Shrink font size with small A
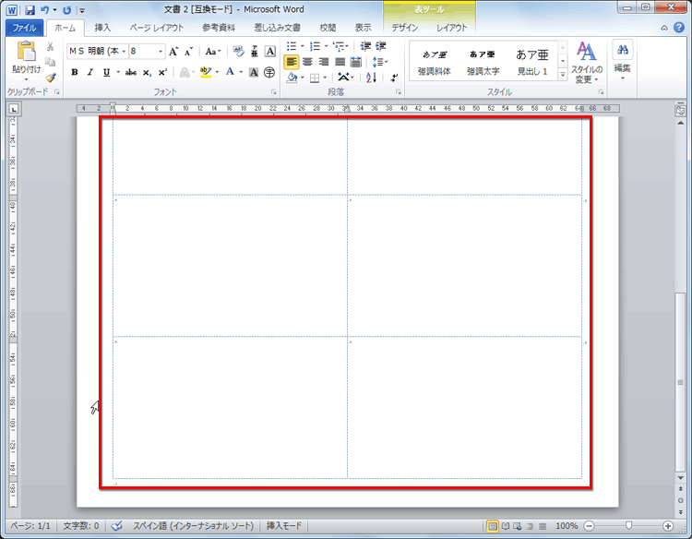 [188, 51]
